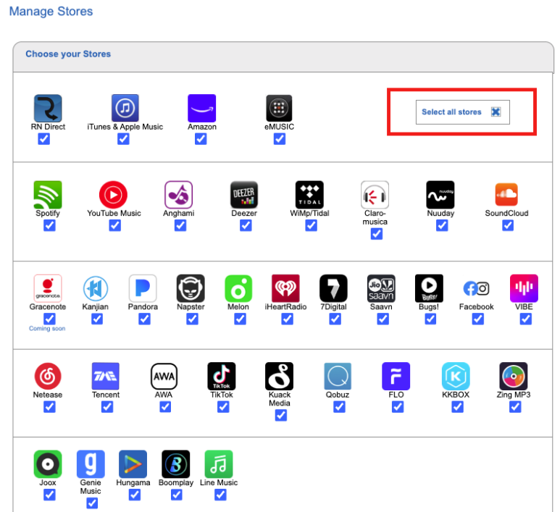Click the Anghami store icon
The width and height of the screenshot is (560, 512).
[x=178, y=195]
